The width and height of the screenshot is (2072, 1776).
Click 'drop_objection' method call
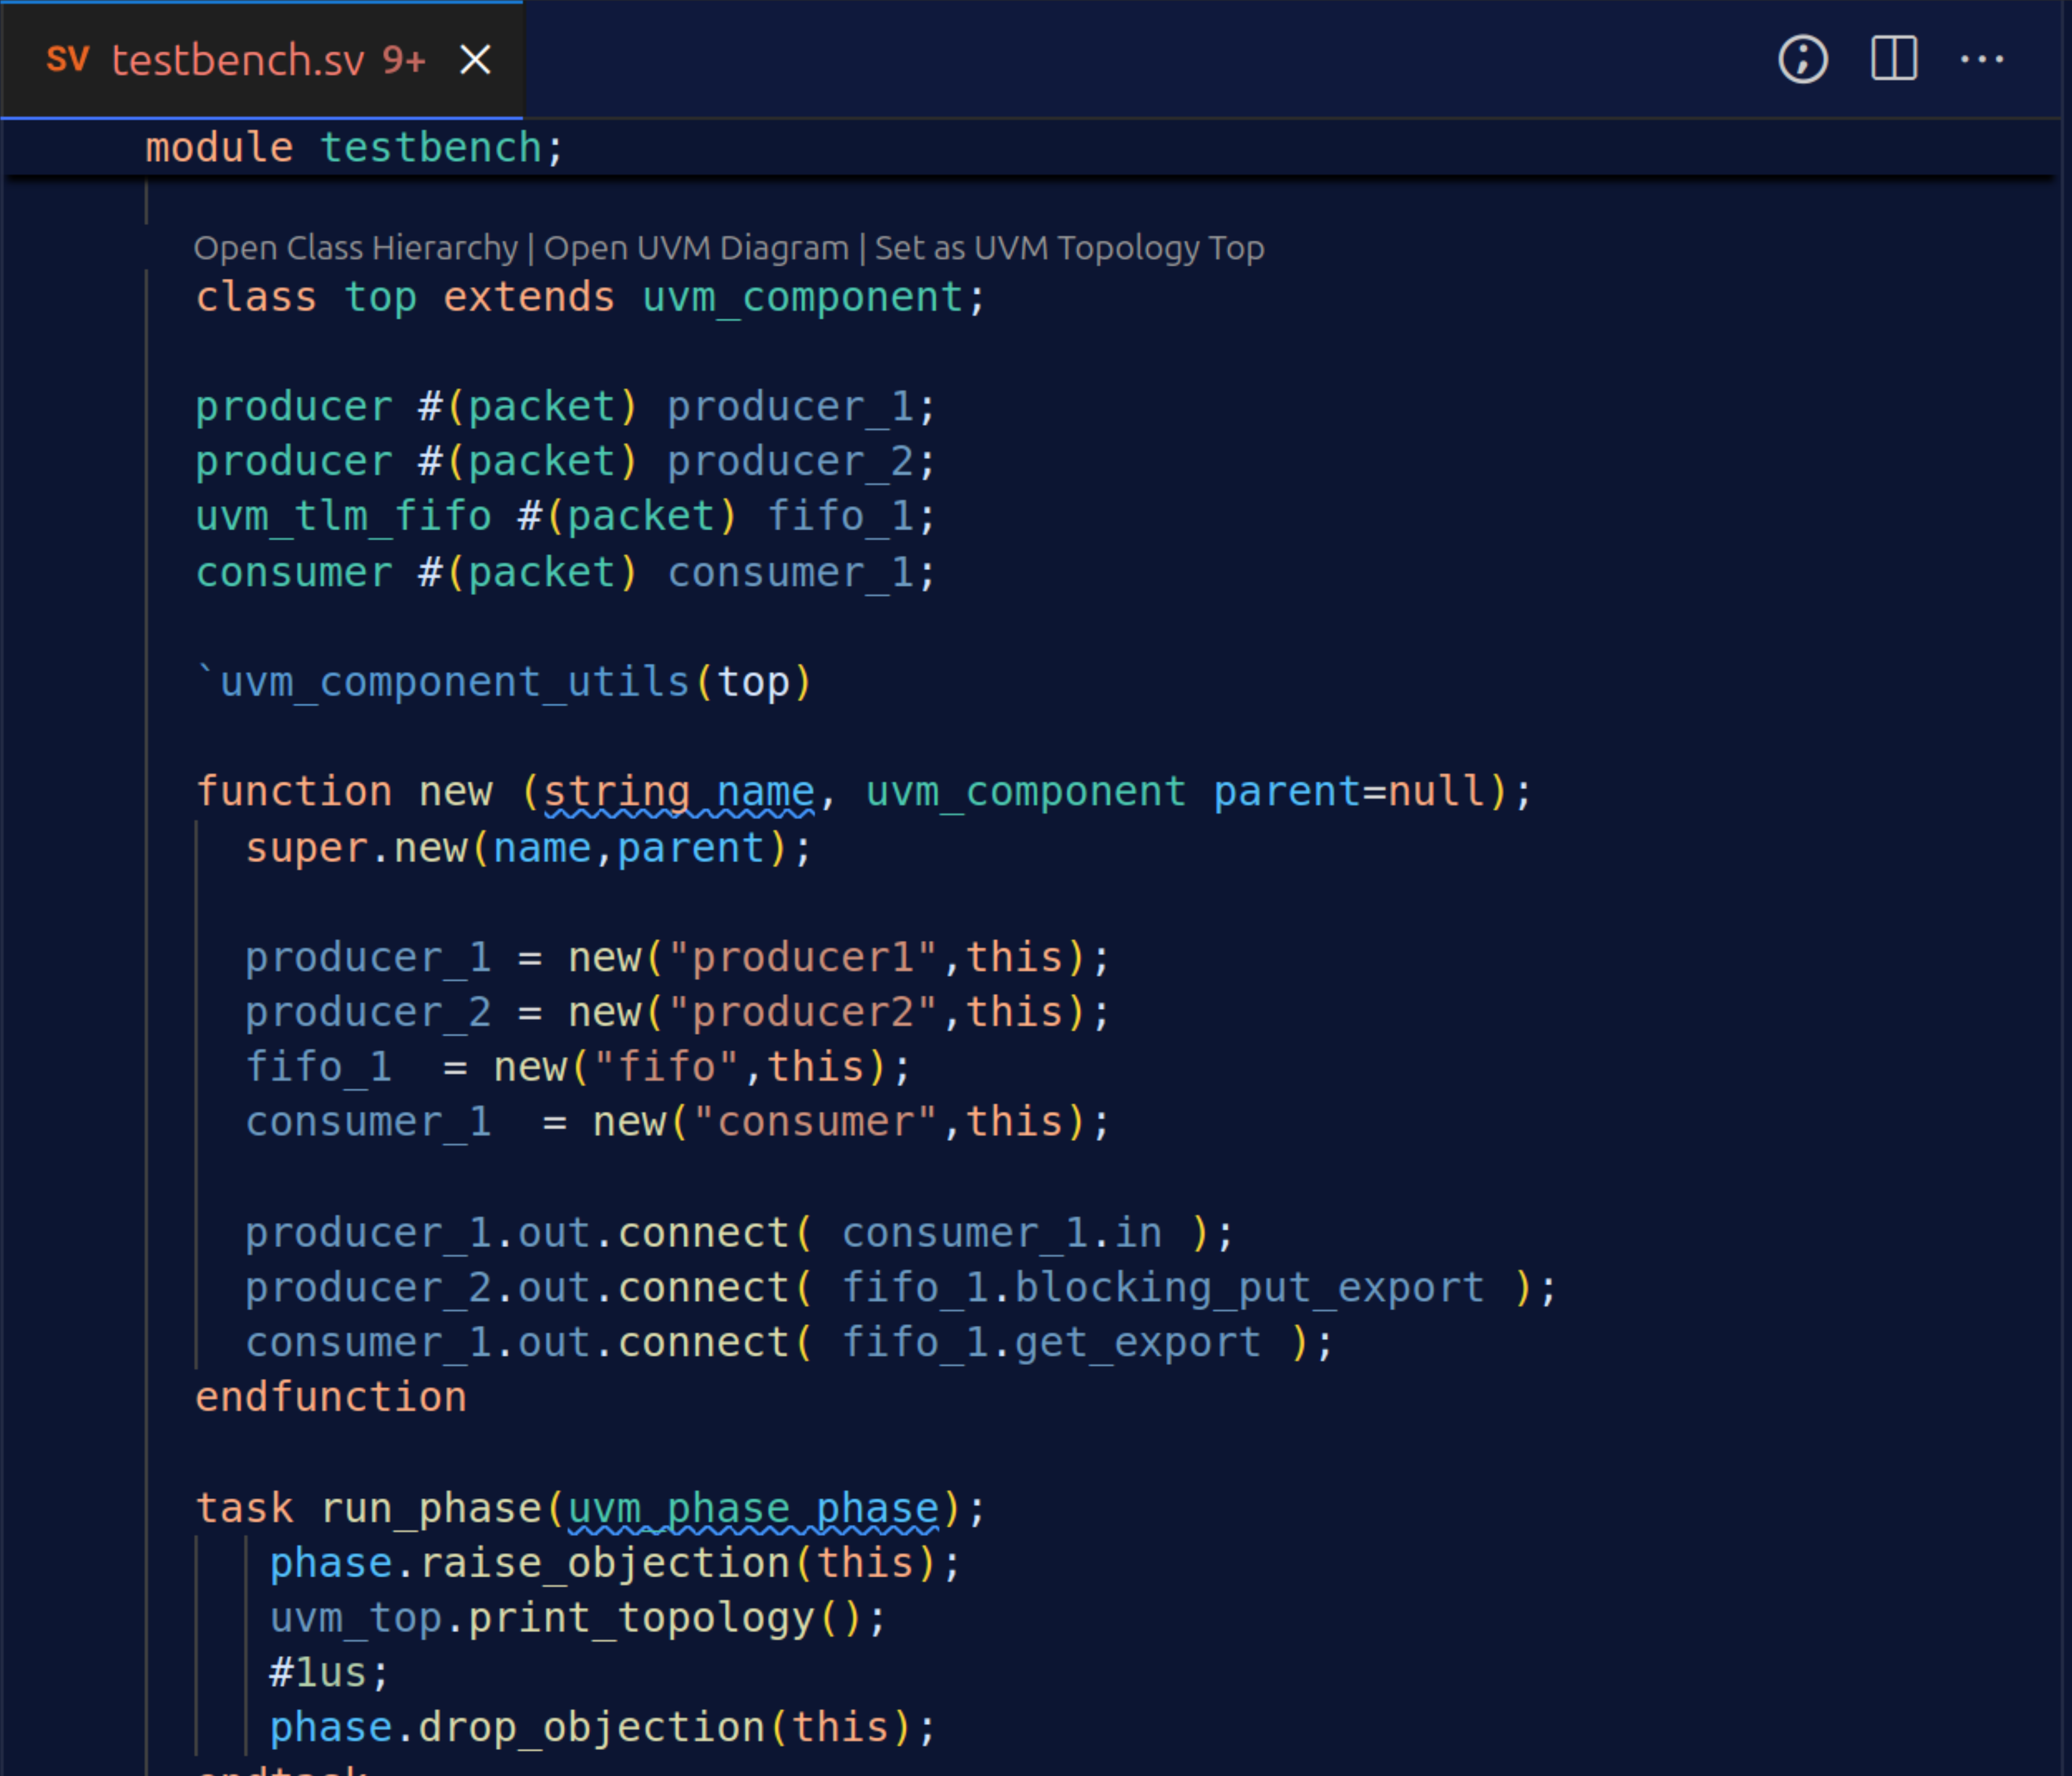click(592, 1728)
